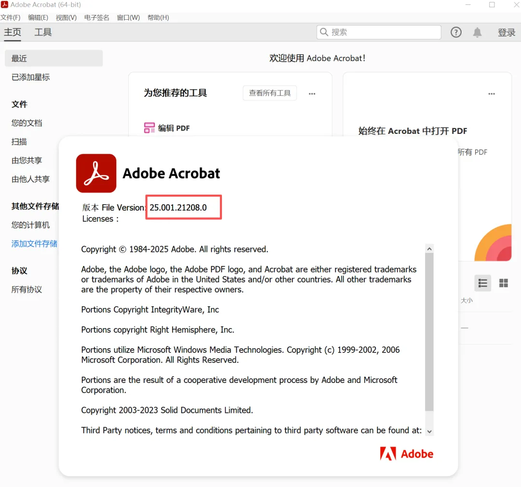The image size is (521, 487).
Task: Click the Copyright 1984-2025 Adobe line
Action: click(x=175, y=250)
